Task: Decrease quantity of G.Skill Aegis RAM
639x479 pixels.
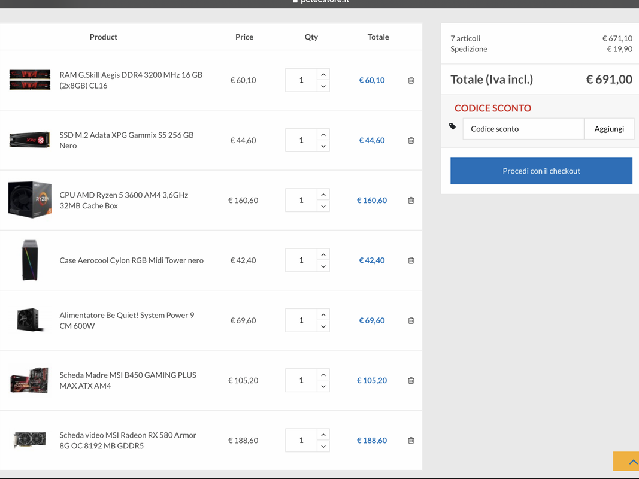Action: pos(323,86)
